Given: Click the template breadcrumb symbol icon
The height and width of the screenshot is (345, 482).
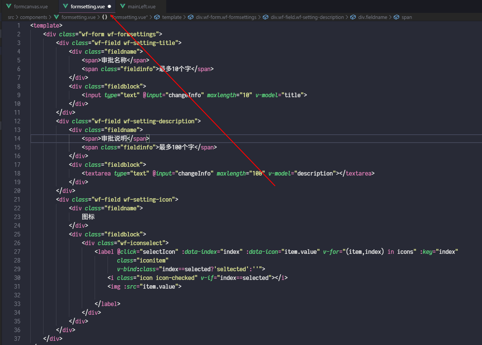Looking at the screenshot, I should click(157, 17).
